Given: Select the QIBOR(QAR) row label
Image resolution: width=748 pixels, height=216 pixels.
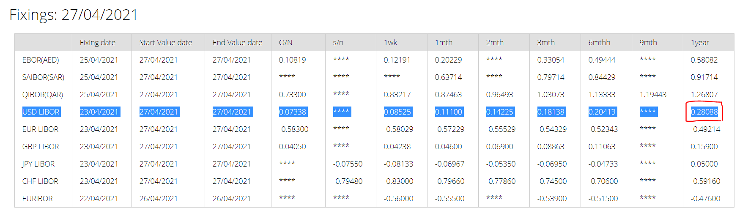Looking at the screenshot, I should (x=42, y=95).
